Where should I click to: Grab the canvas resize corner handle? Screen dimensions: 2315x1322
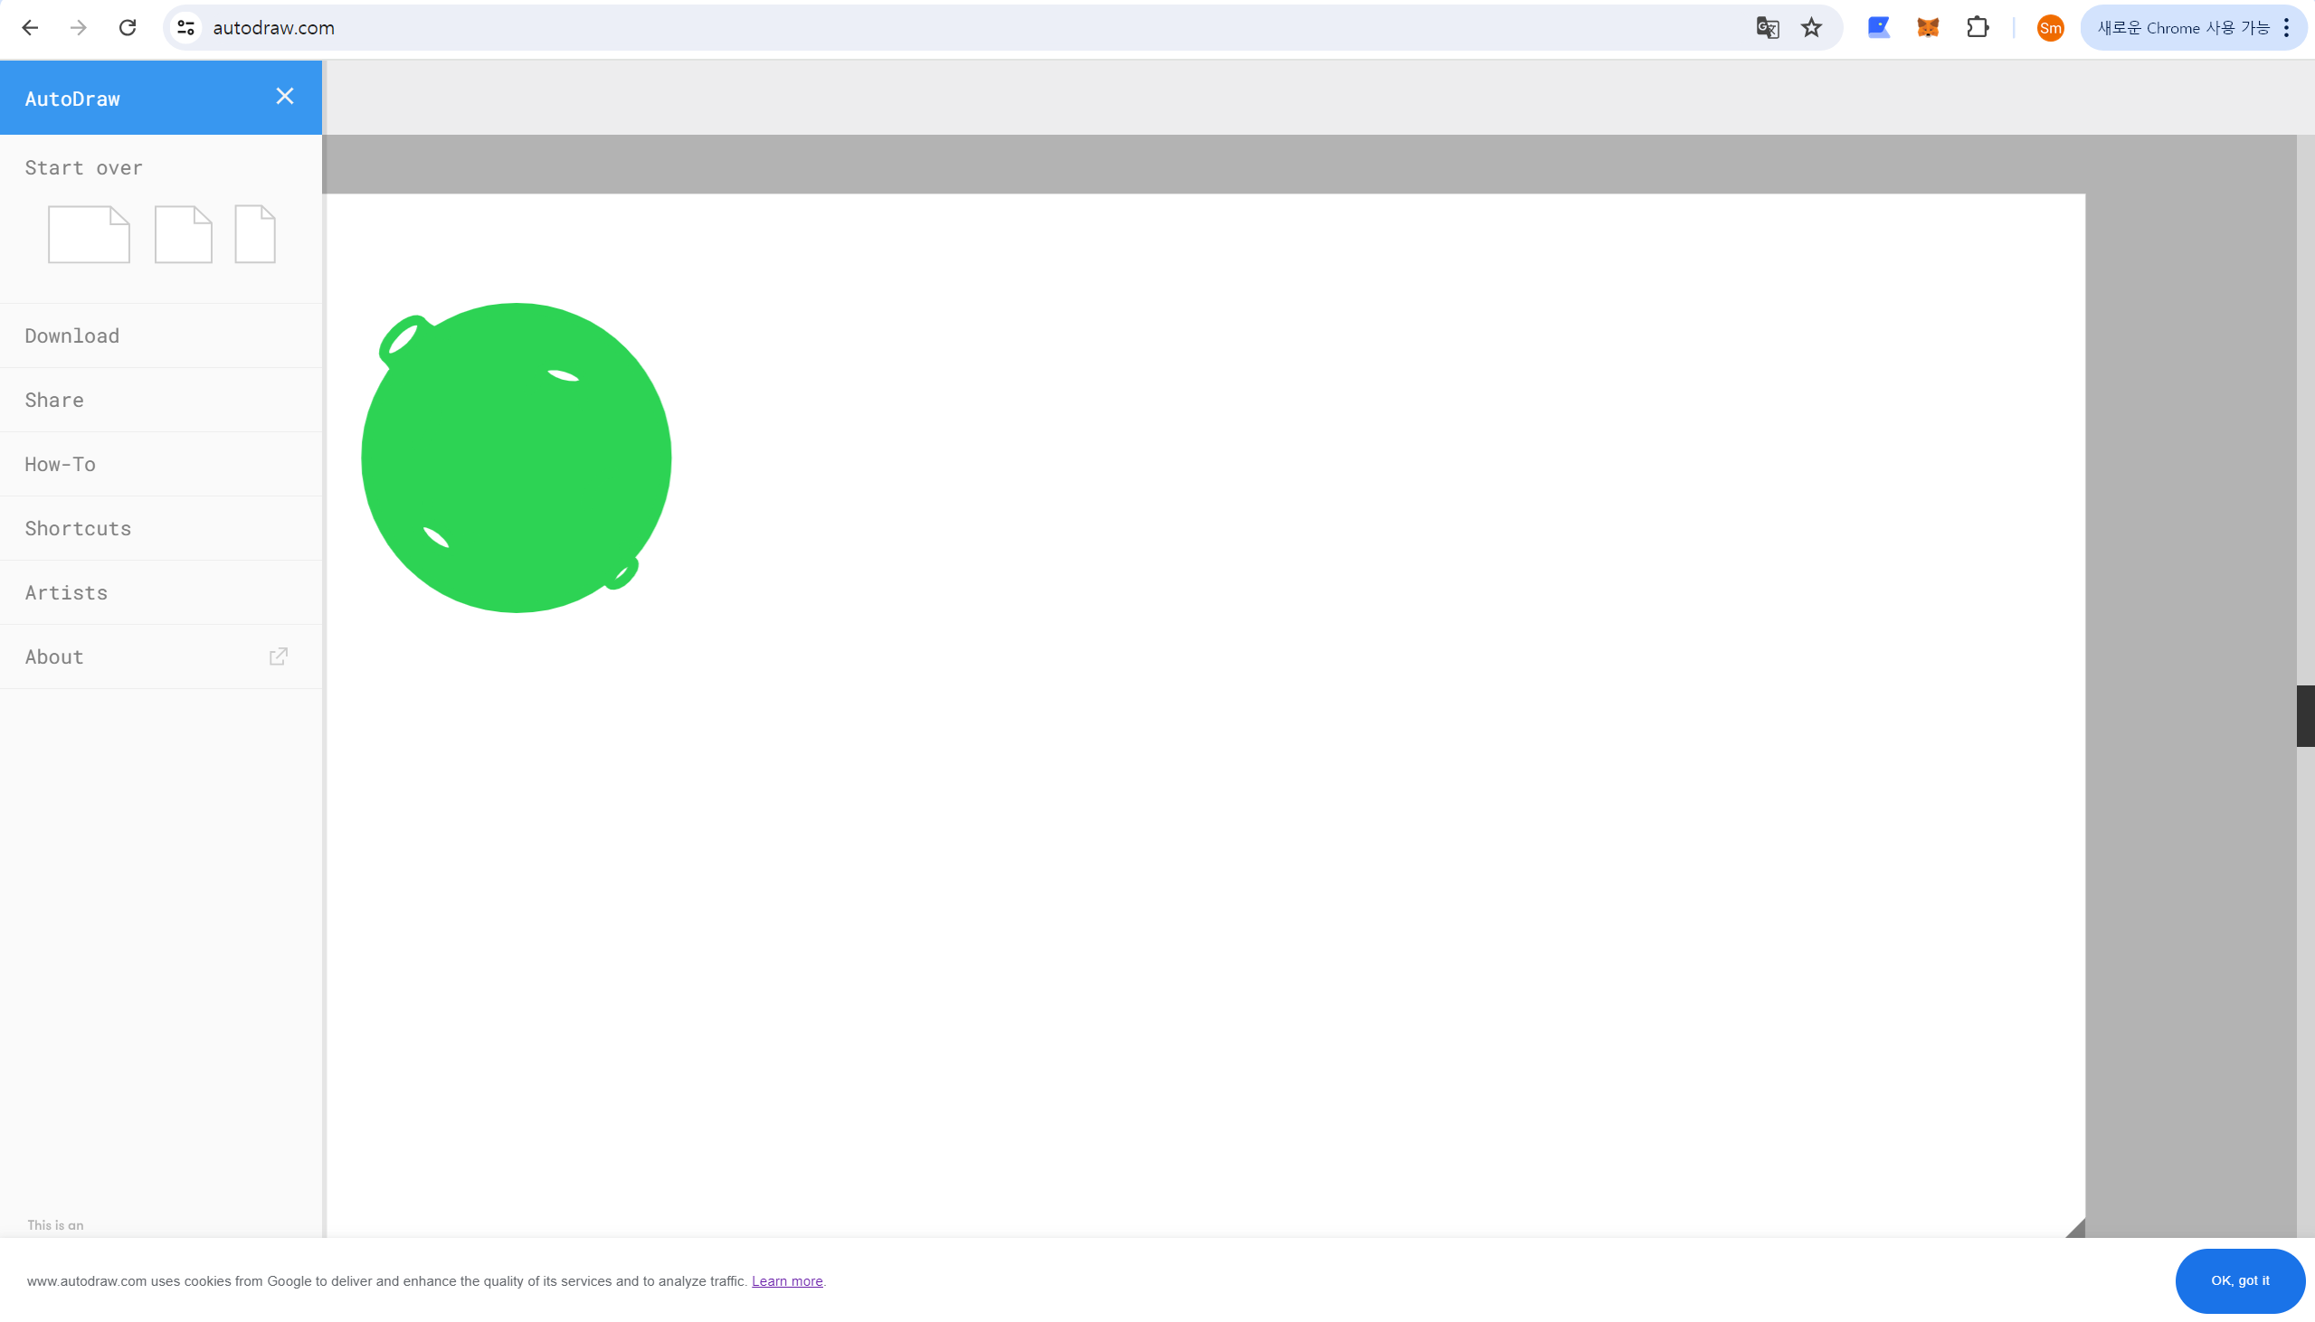[x=2077, y=1230]
